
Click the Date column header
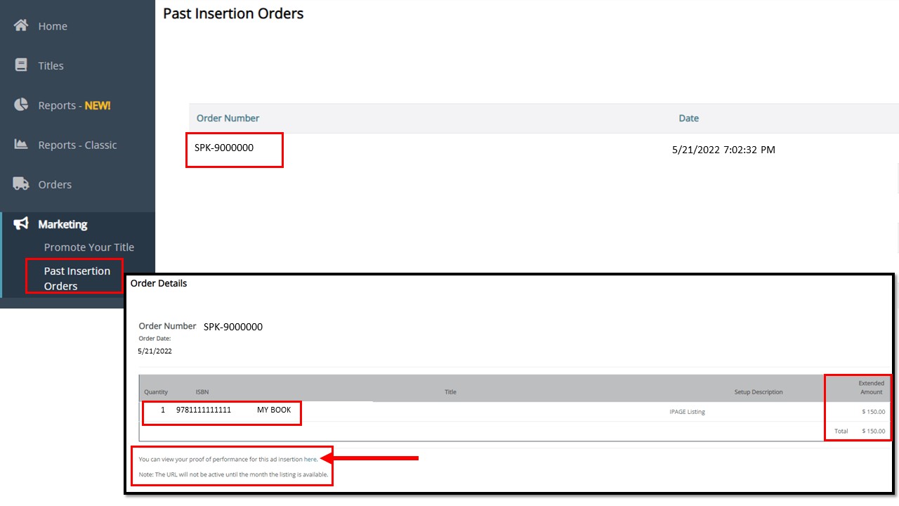(x=688, y=118)
